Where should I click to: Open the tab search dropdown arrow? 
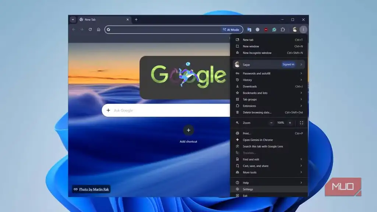point(73,20)
